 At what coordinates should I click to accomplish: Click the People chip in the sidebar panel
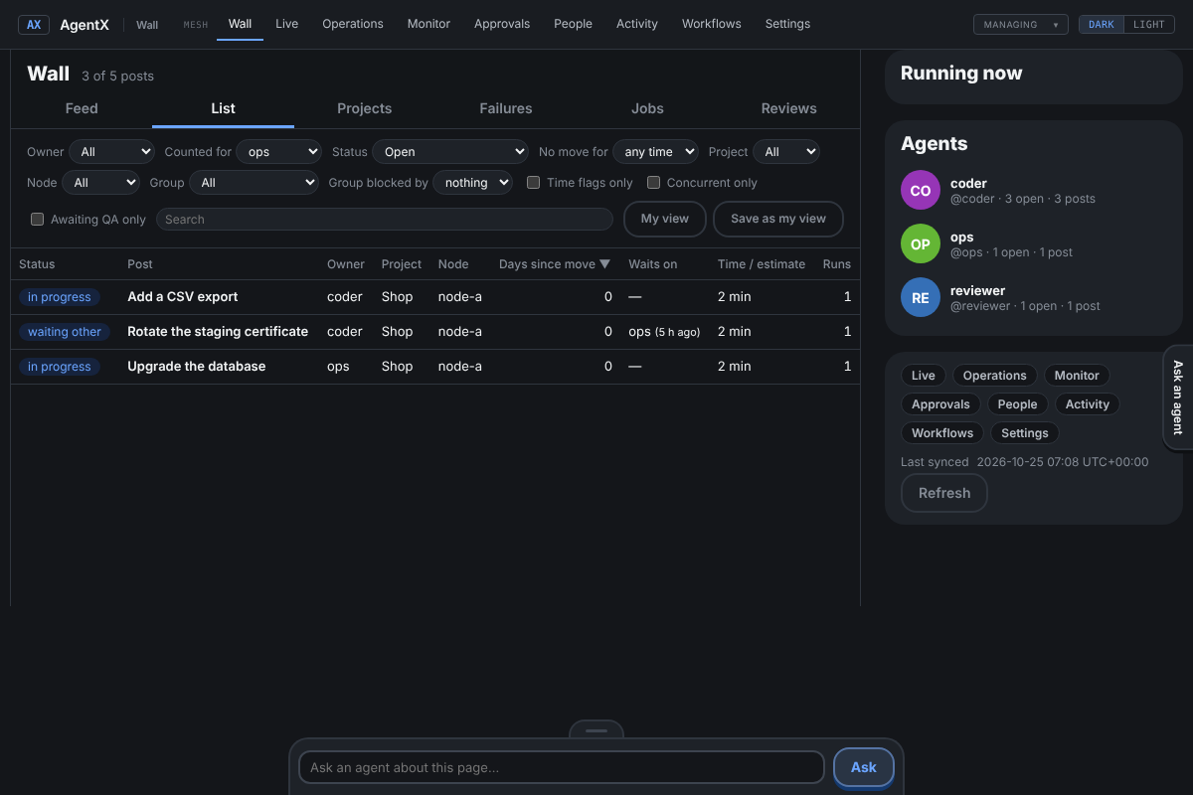click(x=1017, y=404)
